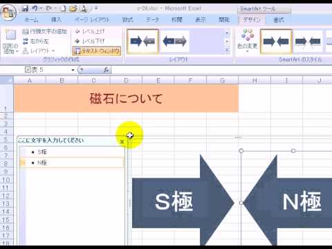Click the Print Preview icon
The image size is (332, 249).
(x=83, y=9)
